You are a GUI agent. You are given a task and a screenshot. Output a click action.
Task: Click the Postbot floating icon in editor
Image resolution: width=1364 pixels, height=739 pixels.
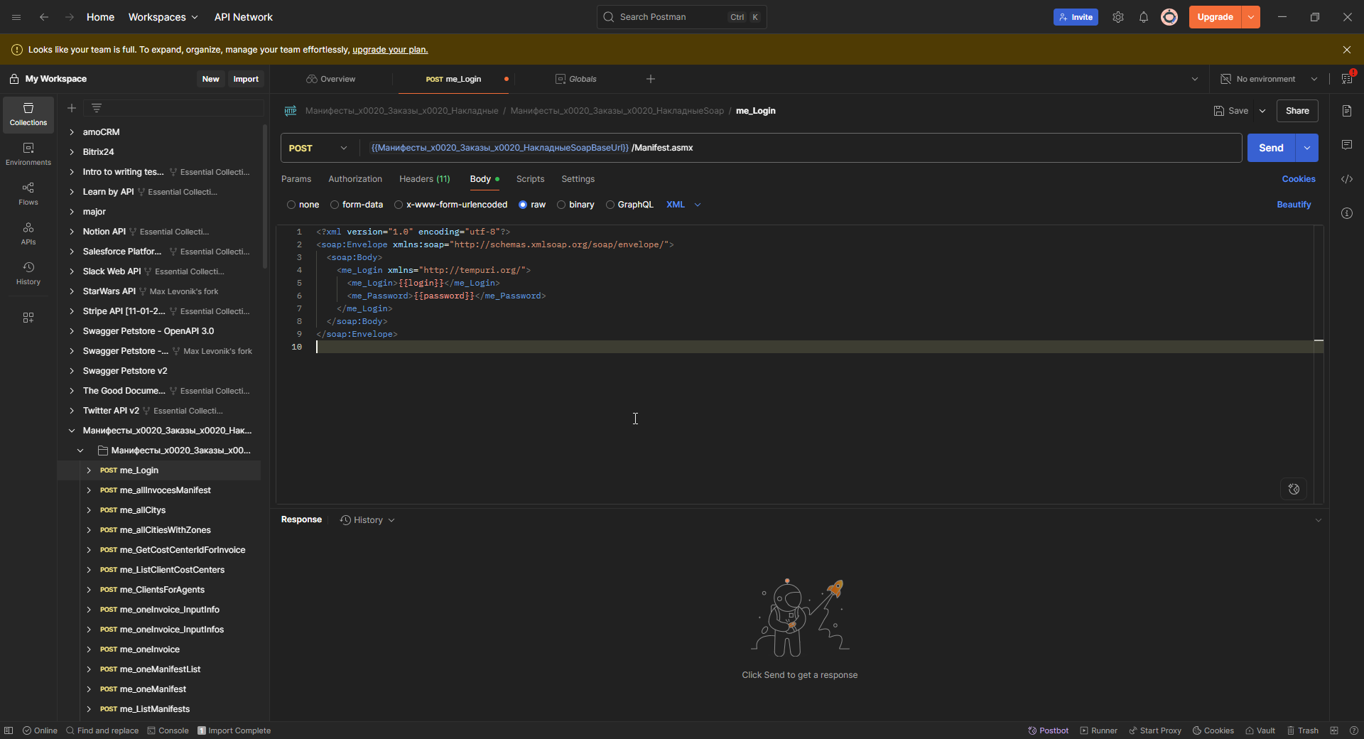point(1294,489)
